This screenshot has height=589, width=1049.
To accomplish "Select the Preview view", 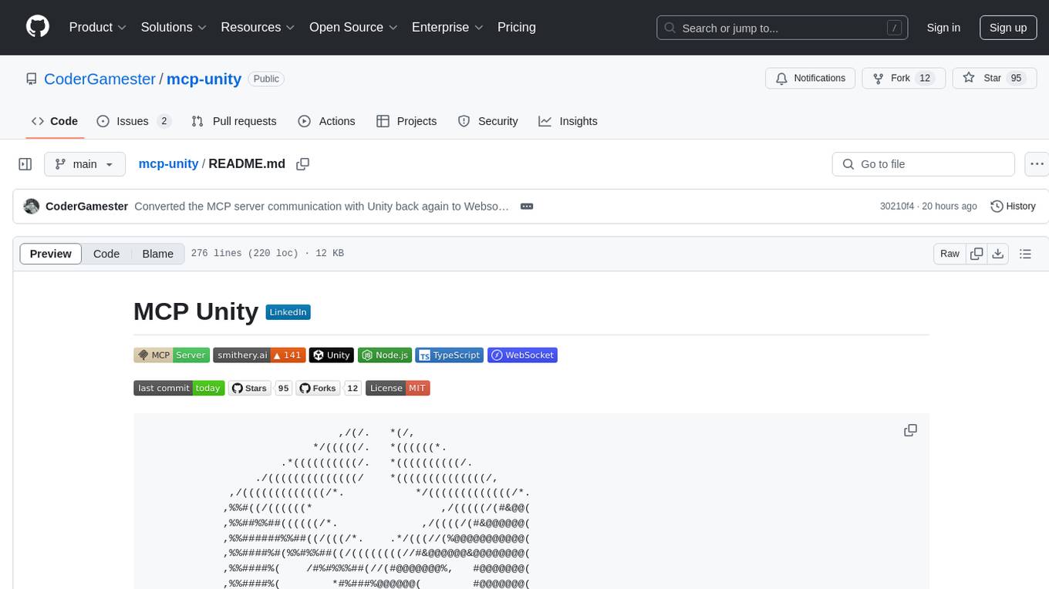I will pyautogui.click(x=51, y=254).
